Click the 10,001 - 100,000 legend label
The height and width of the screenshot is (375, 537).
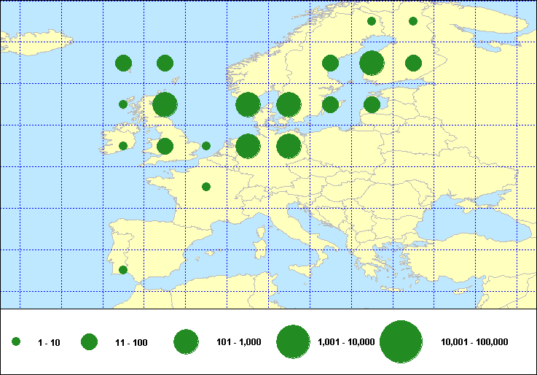click(x=474, y=341)
